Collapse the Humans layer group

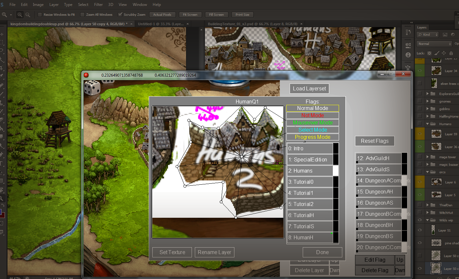tap(427, 124)
